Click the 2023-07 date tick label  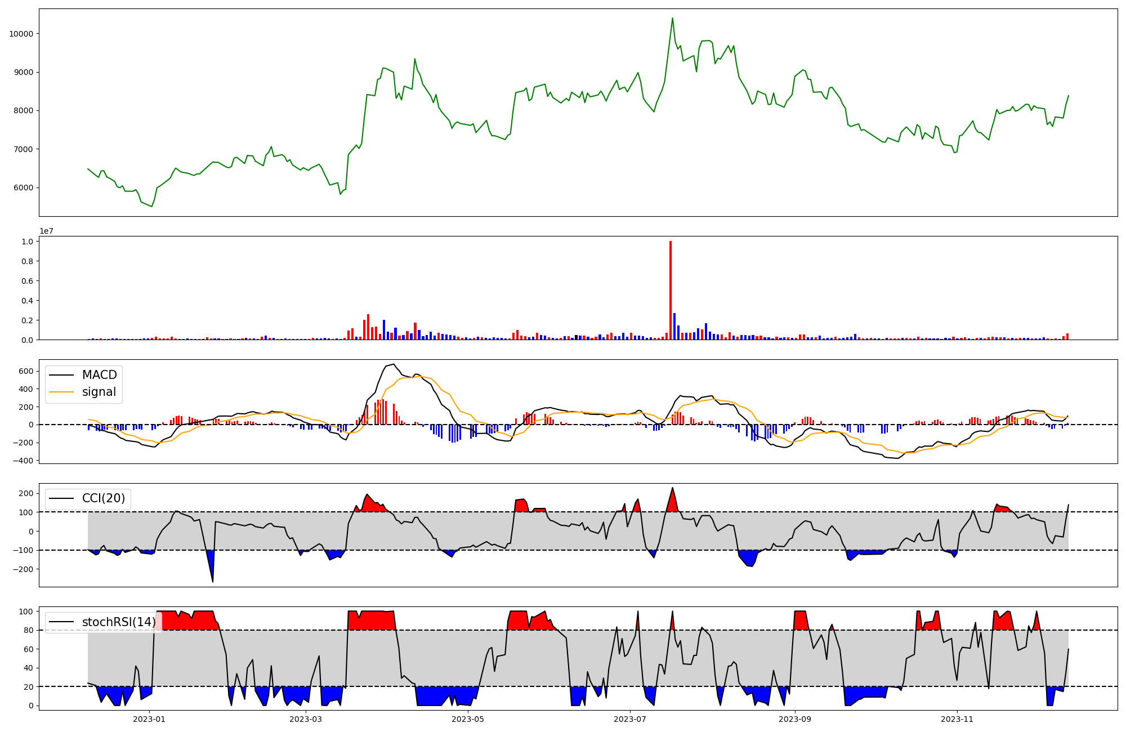coord(629,719)
